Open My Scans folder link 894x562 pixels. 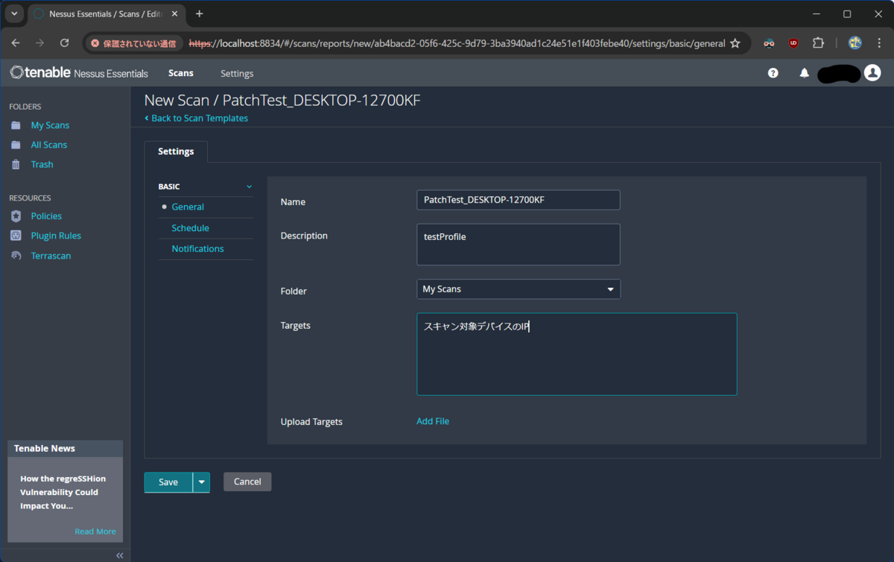[50, 125]
